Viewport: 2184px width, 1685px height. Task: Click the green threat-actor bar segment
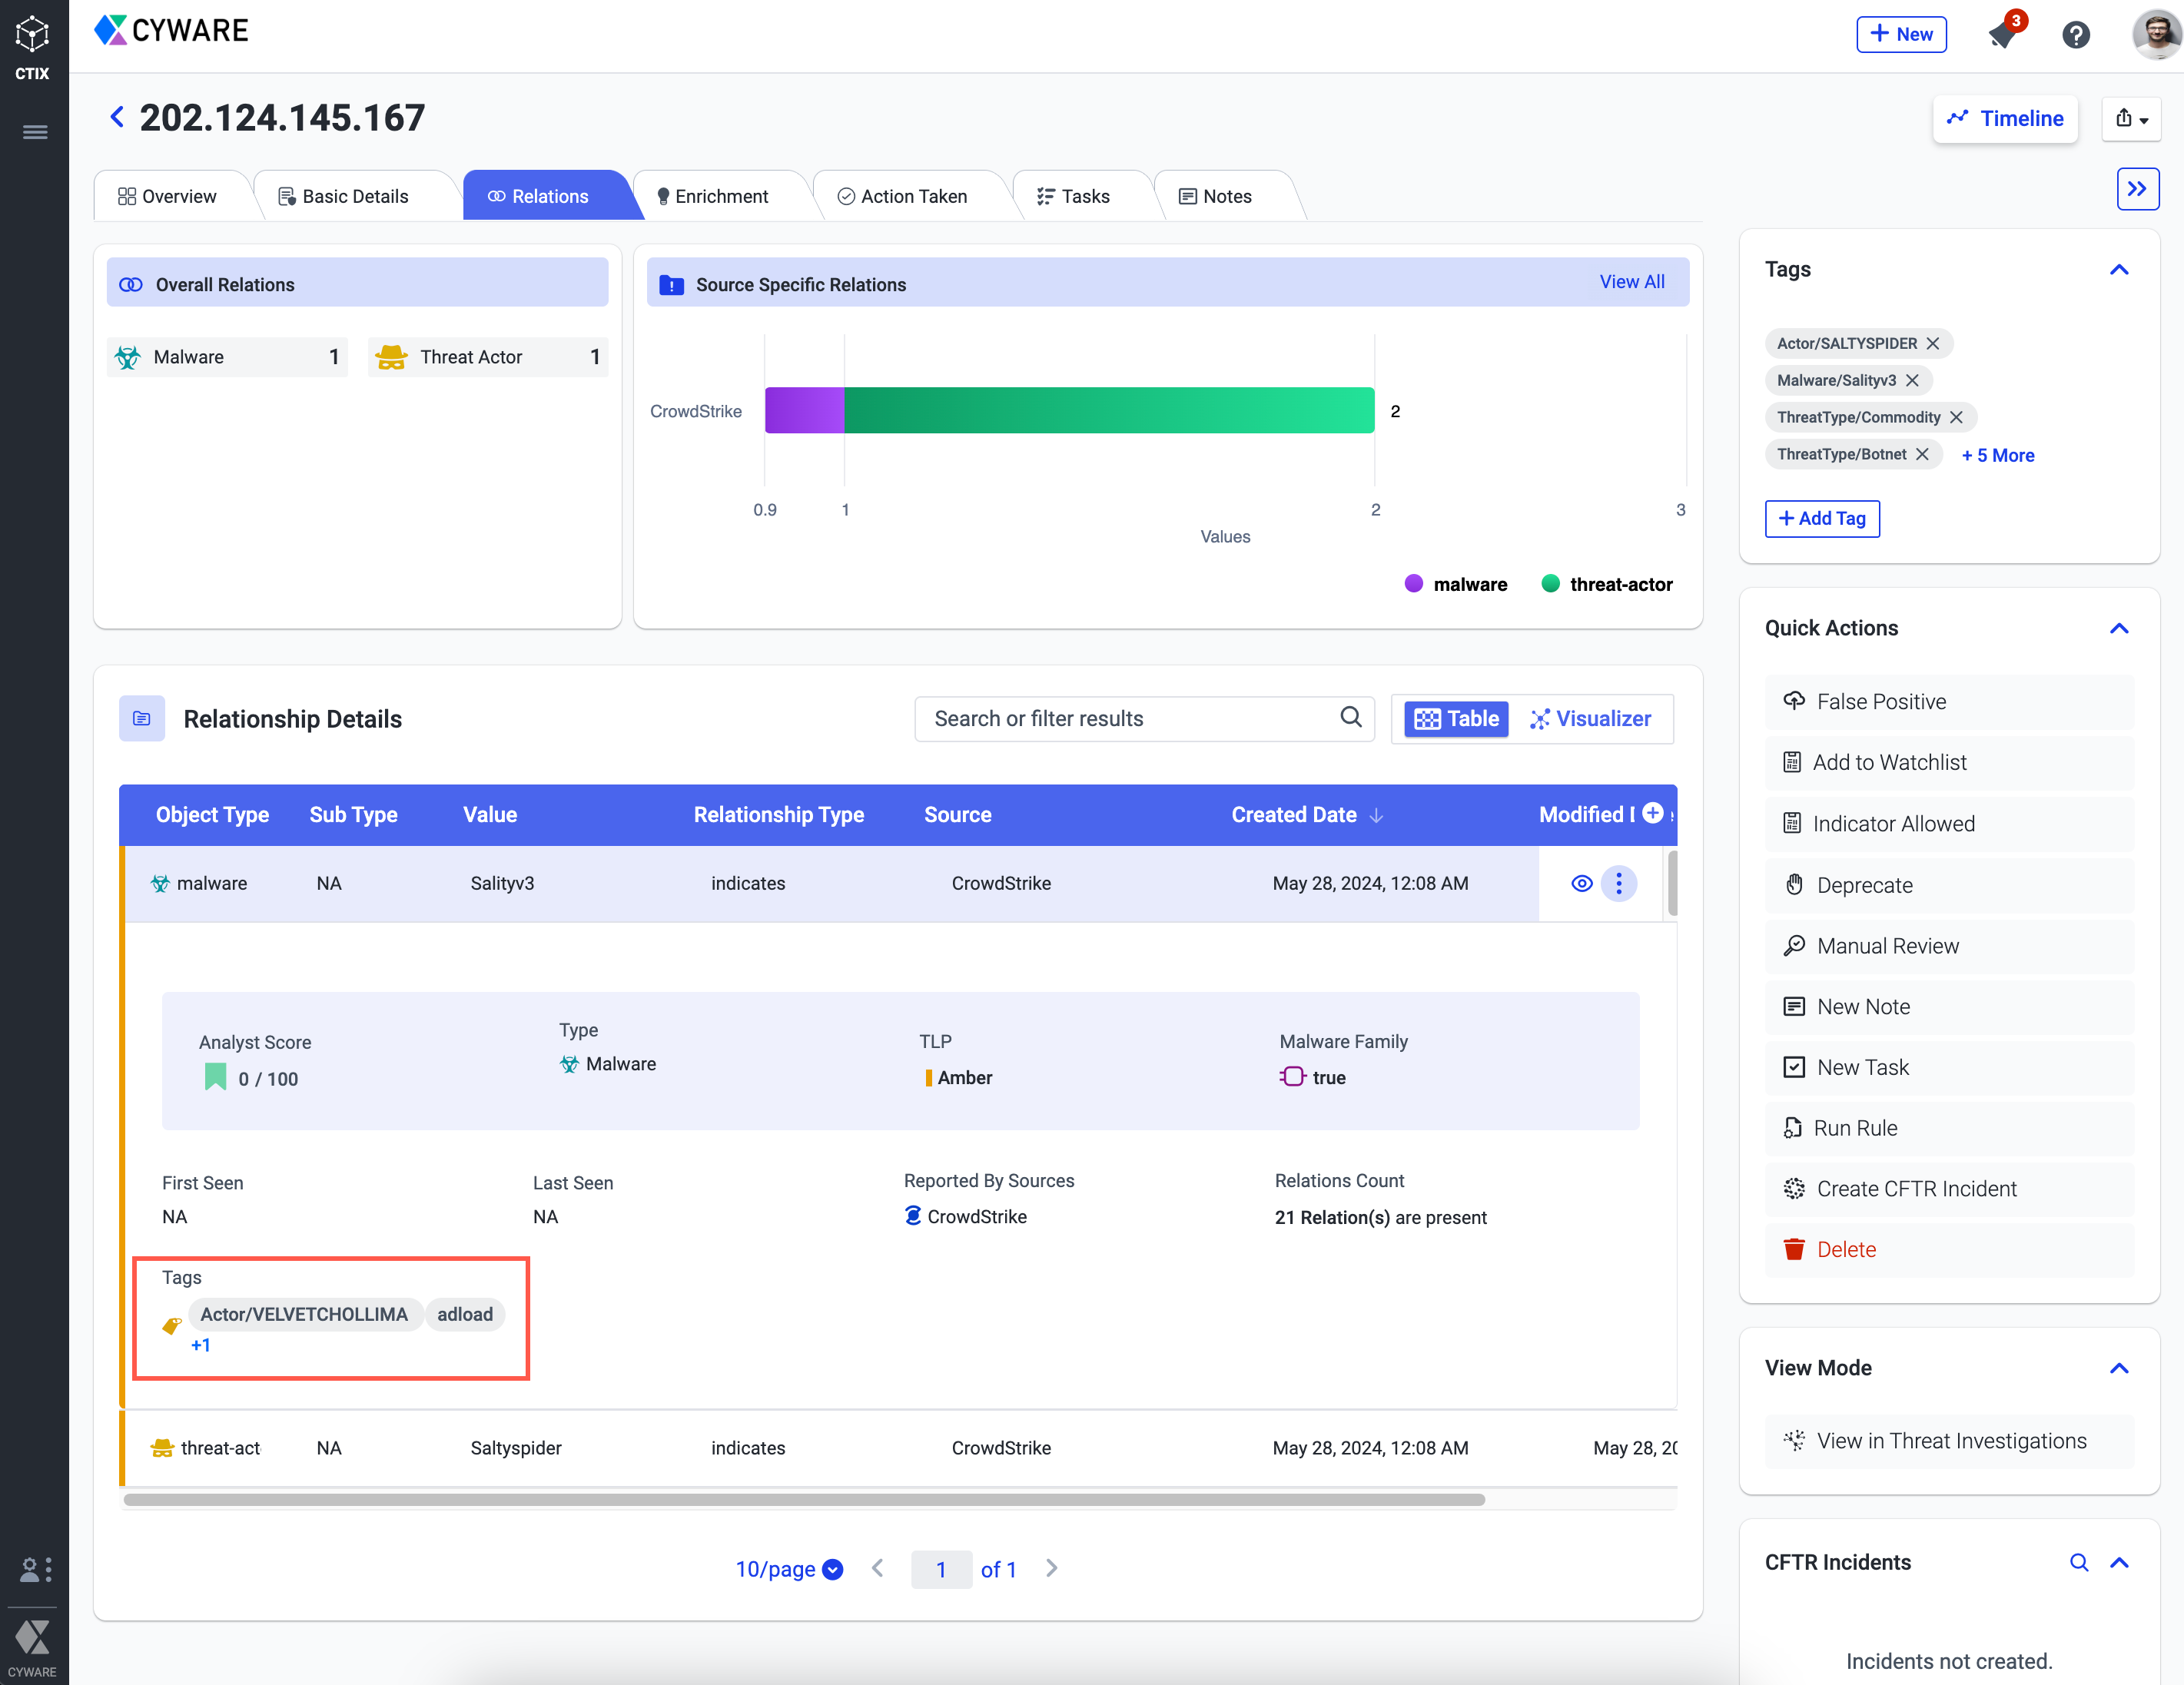click(1108, 410)
